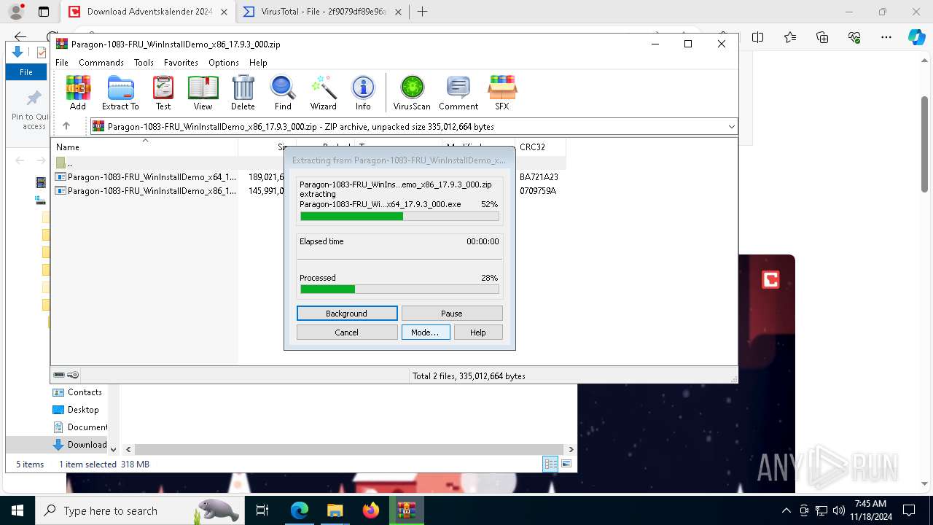Viewport: 933px width, 525px height.
Task: Cancel the extraction
Action: [347, 332]
